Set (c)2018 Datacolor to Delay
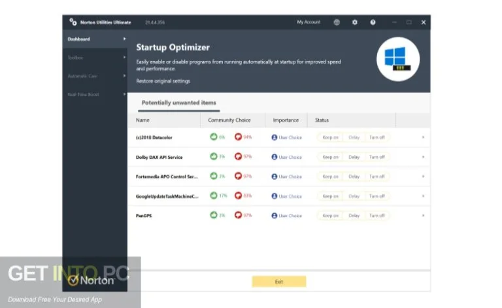502x308 pixels. coord(354,137)
